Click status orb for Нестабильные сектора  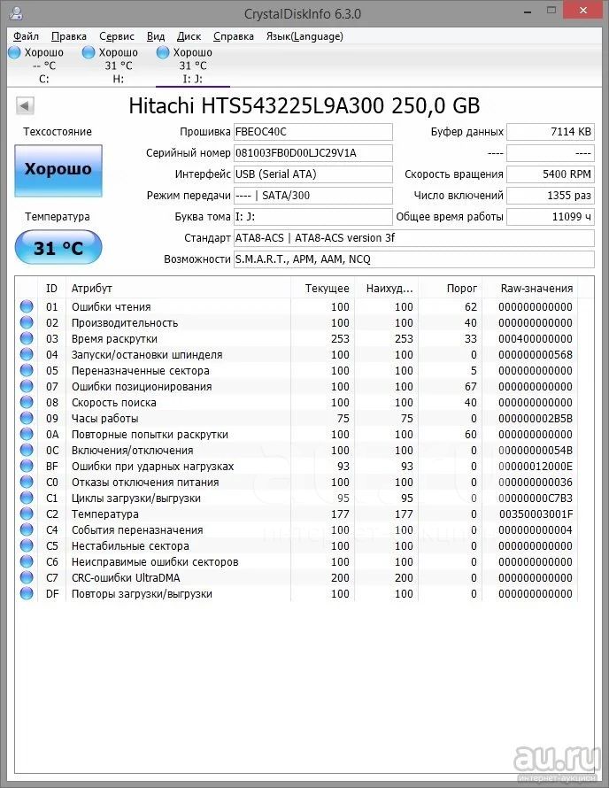[27, 545]
